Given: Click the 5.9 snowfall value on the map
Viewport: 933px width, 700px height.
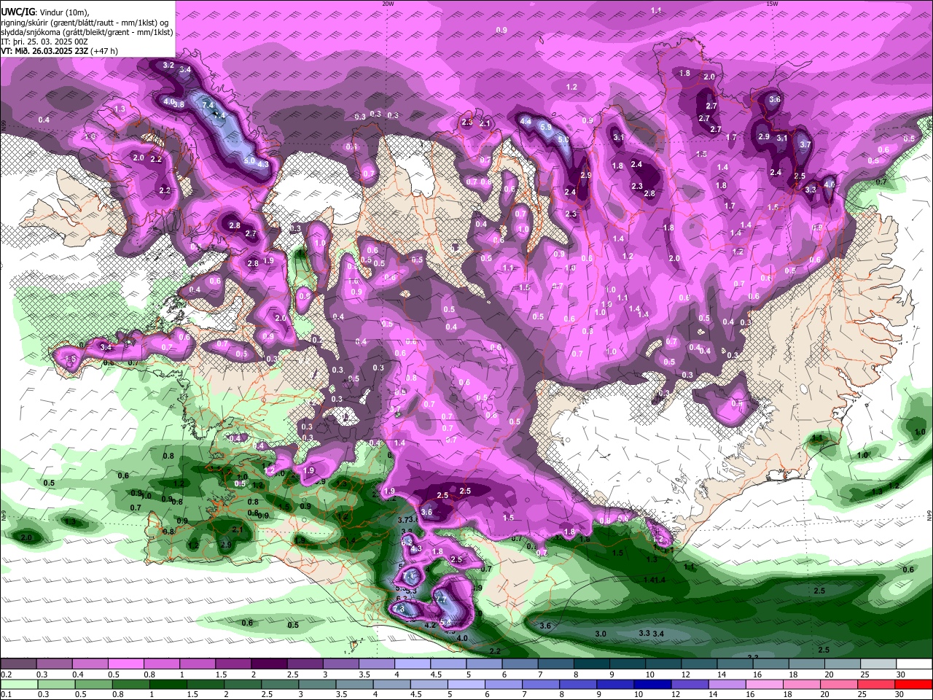Looking at the screenshot, I should pos(546,126).
